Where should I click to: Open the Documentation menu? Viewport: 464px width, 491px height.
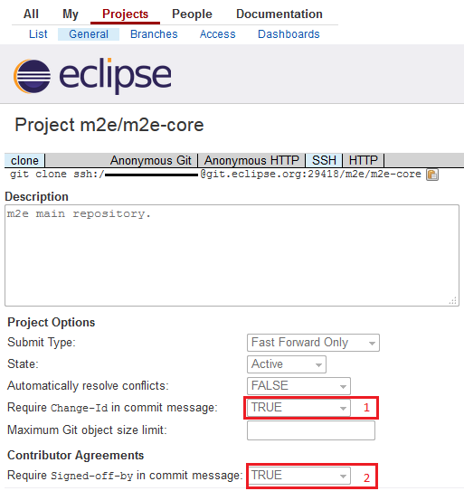click(279, 14)
